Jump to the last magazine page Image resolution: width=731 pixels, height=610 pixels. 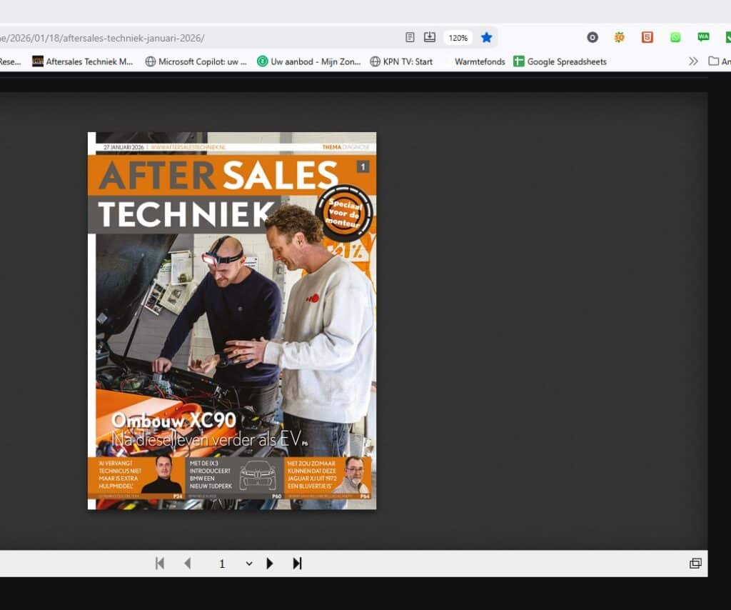[x=297, y=564]
